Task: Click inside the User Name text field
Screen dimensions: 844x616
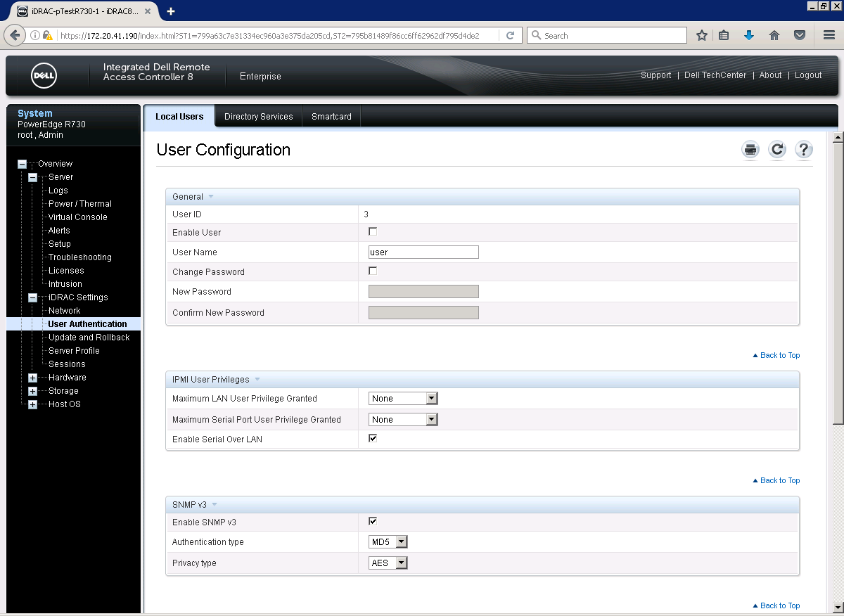Action: click(422, 252)
